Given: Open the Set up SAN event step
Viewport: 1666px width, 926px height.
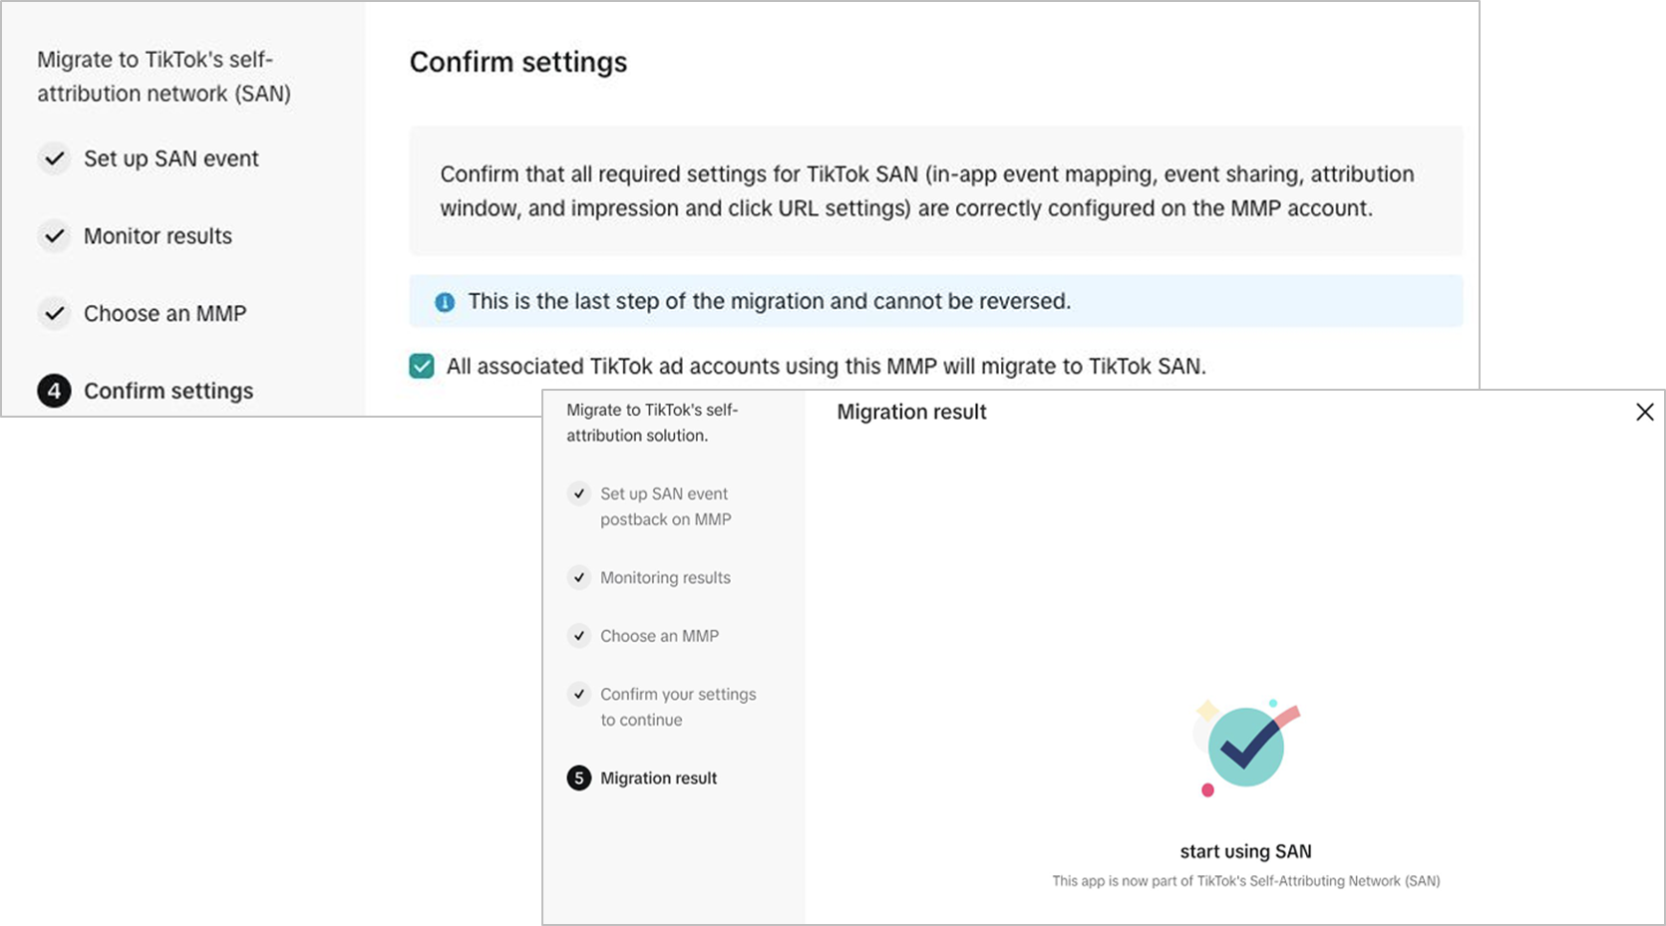Looking at the screenshot, I should coord(171,158).
